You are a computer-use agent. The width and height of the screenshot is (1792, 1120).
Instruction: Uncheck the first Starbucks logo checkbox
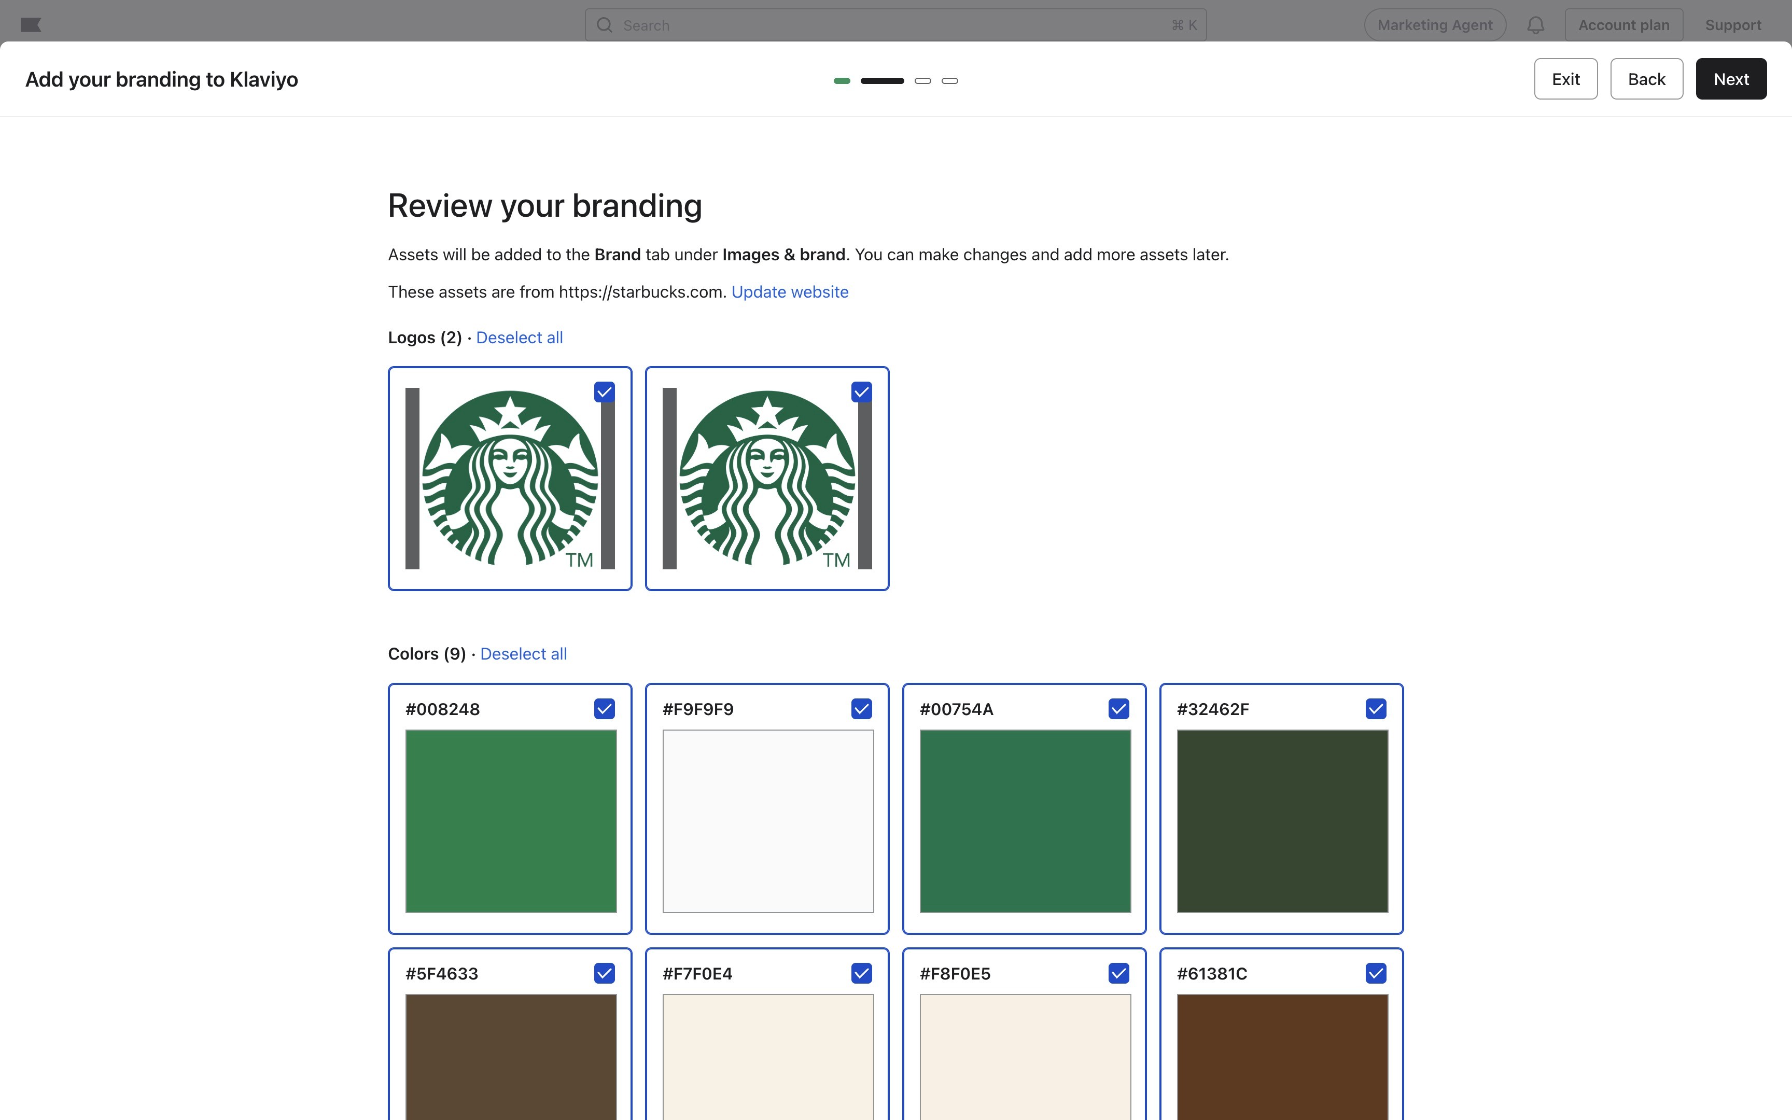(x=604, y=392)
